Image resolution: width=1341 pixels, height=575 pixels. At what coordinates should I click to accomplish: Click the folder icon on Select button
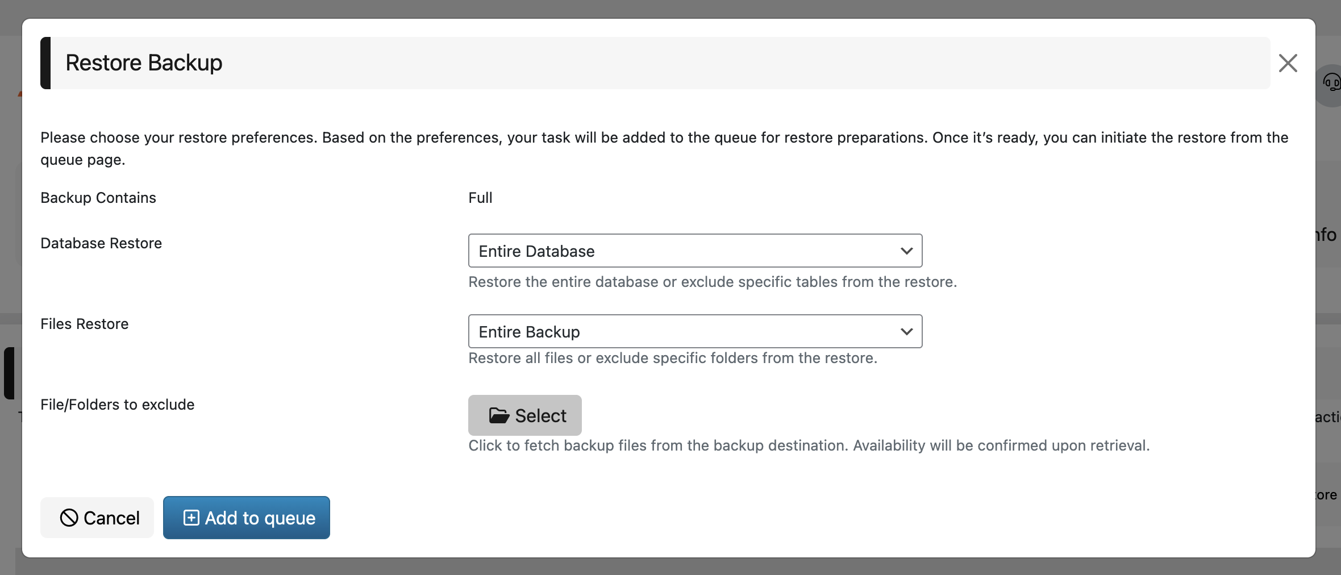click(498, 416)
